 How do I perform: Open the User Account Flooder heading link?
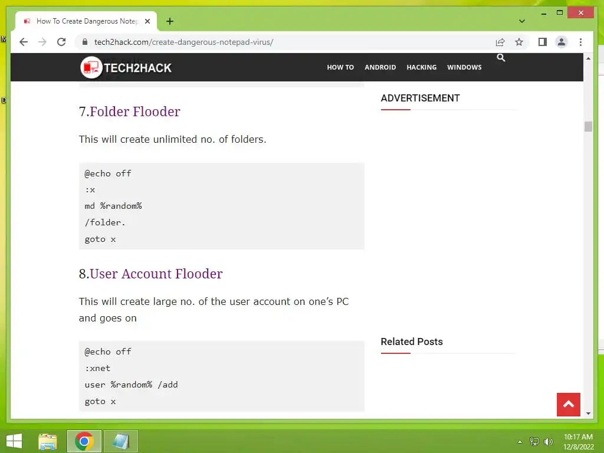156,274
